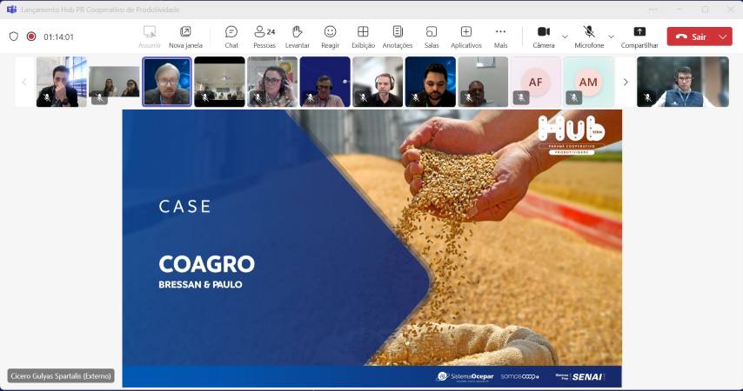Open camera device options chevron
The width and height of the screenshot is (743, 391).
(565, 36)
